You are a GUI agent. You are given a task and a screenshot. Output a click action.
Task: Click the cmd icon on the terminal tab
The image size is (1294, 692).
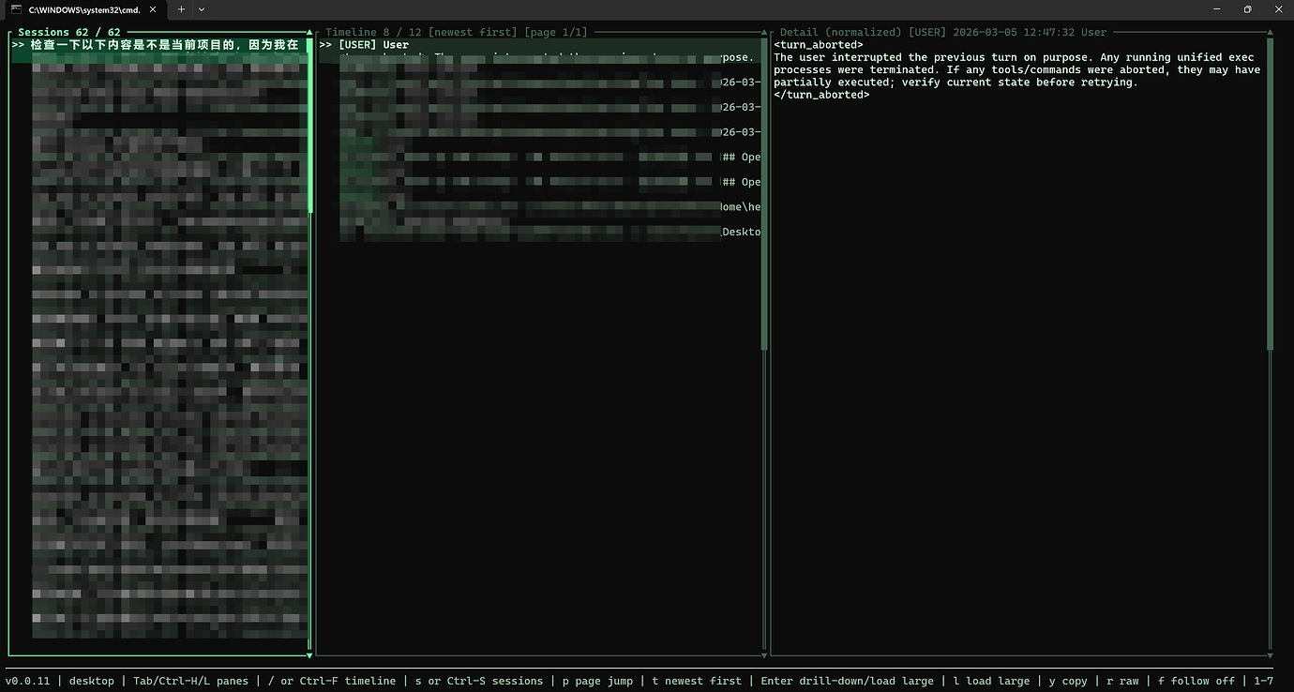[x=16, y=9]
